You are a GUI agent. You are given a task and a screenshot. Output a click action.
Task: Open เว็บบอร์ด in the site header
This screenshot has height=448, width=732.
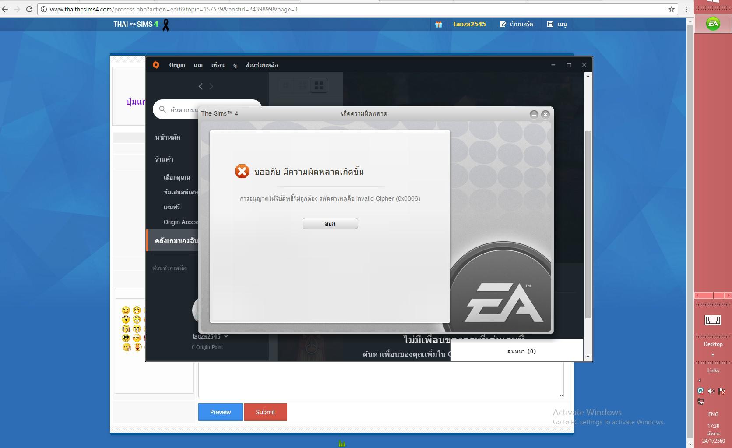click(517, 24)
